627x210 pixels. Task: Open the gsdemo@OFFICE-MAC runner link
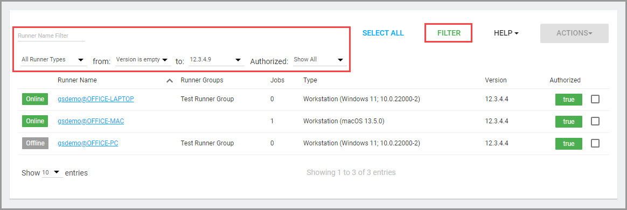(x=91, y=121)
